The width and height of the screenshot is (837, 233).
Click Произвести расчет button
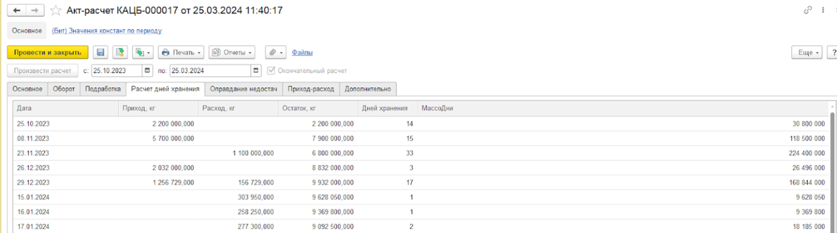pos(42,71)
